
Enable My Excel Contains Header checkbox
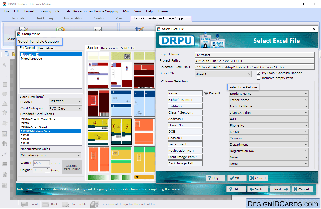(259, 73)
